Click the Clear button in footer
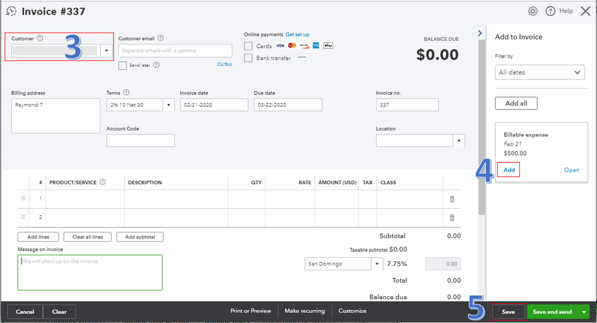This screenshot has height=323, width=597. [59, 312]
